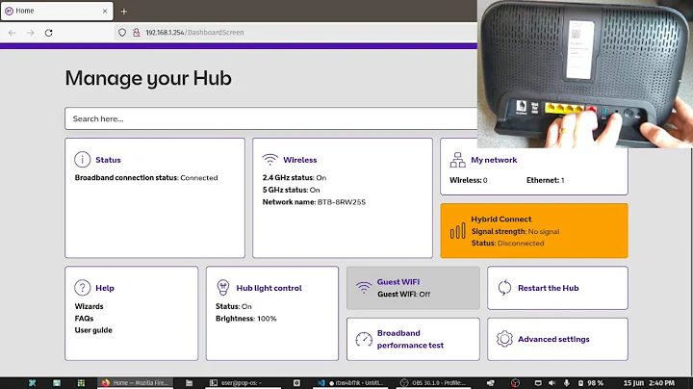Image resolution: width=693 pixels, height=389 pixels.
Task: Click the shield tracking protection icon
Action: (x=122, y=33)
